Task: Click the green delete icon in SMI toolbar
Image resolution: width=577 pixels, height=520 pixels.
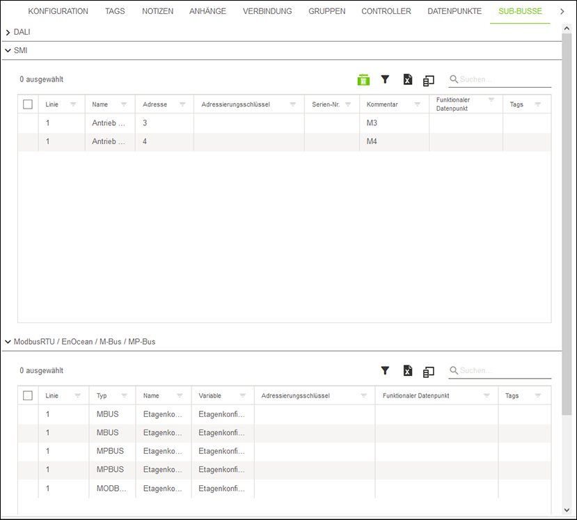Action: pyautogui.click(x=363, y=80)
